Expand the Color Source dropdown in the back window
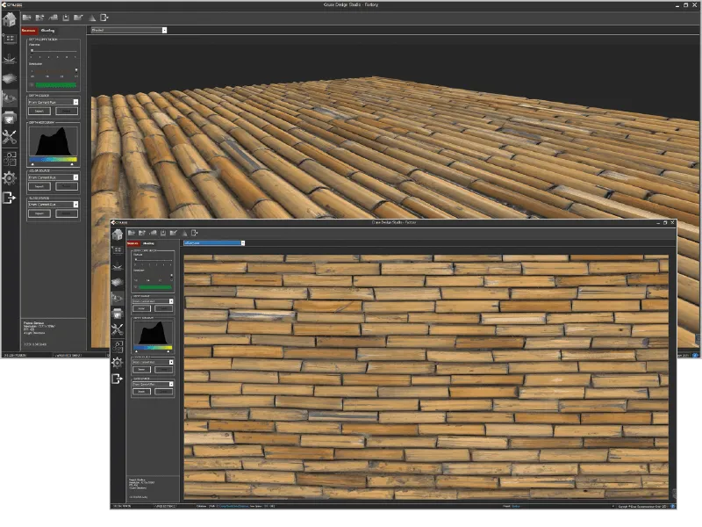 pos(53,177)
